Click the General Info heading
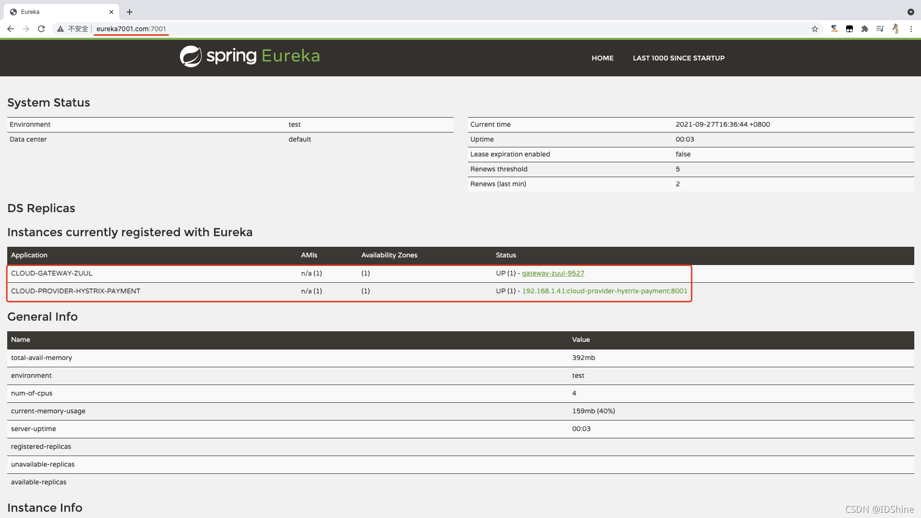The height and width of the screenshot is (518, 921). pyautogui.click(x=42, y=317)
